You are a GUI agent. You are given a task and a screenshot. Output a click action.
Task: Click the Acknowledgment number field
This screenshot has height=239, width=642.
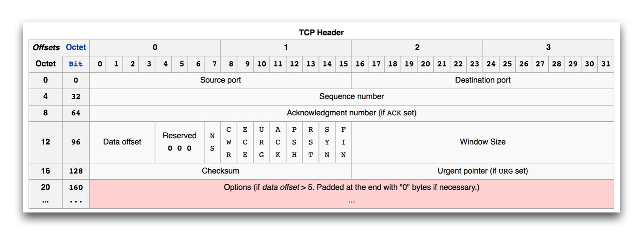coord(352,113)
